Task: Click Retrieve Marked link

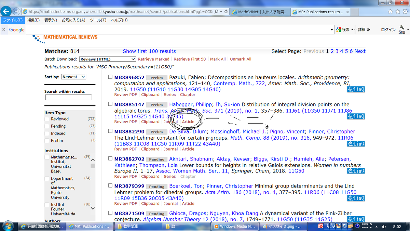Action: (x=153, y=59)
